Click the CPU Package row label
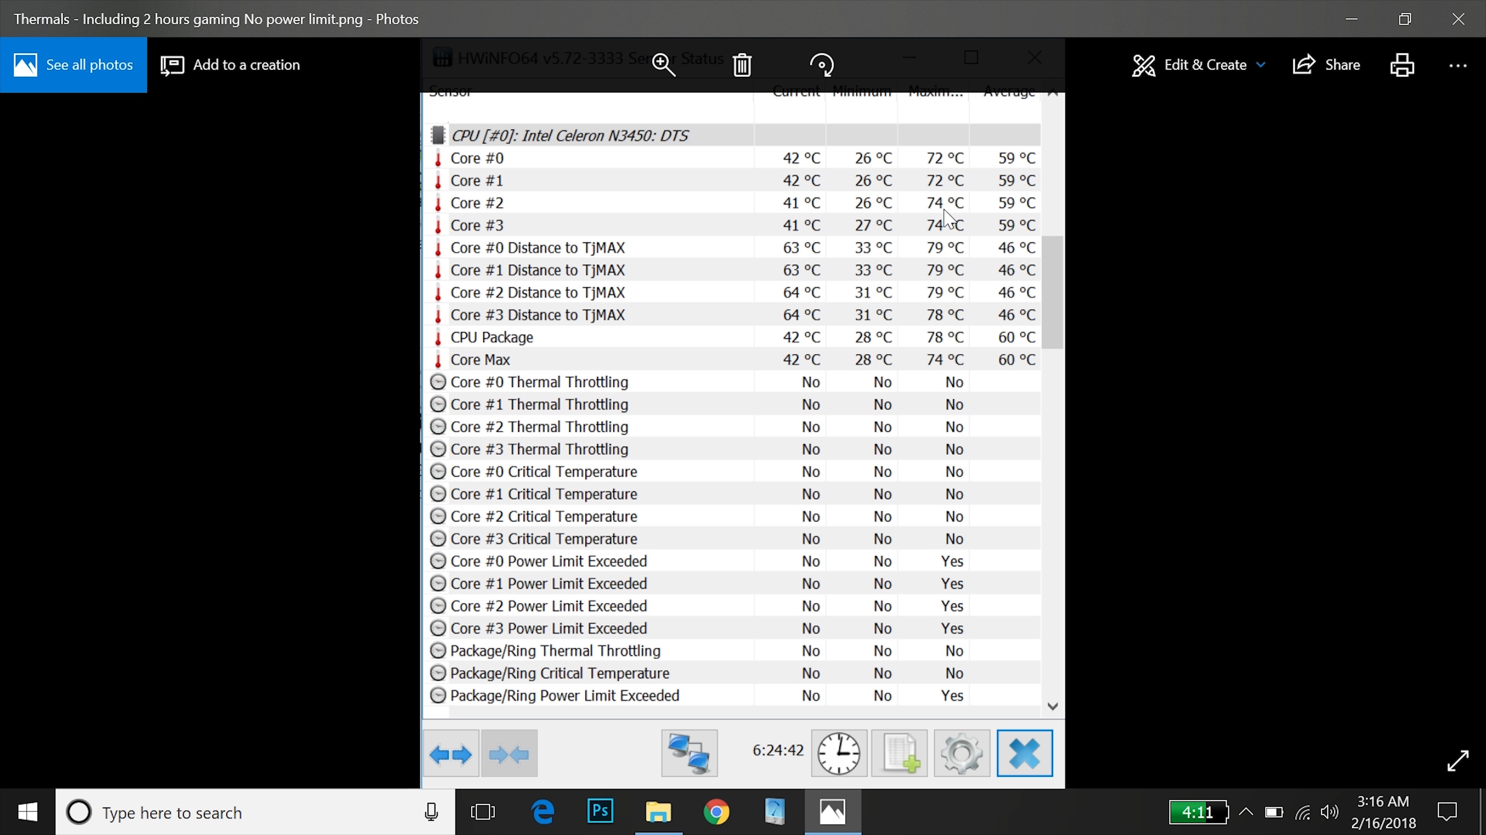 pyautogui.click(x=491, y=337)
